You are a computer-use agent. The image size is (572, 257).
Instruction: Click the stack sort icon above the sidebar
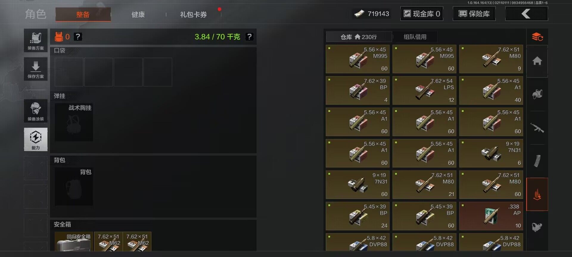click(x=537, y=37)
